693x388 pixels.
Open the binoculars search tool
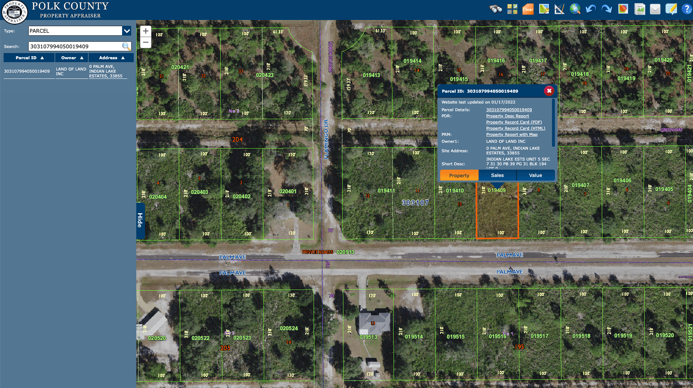[496, 9]
